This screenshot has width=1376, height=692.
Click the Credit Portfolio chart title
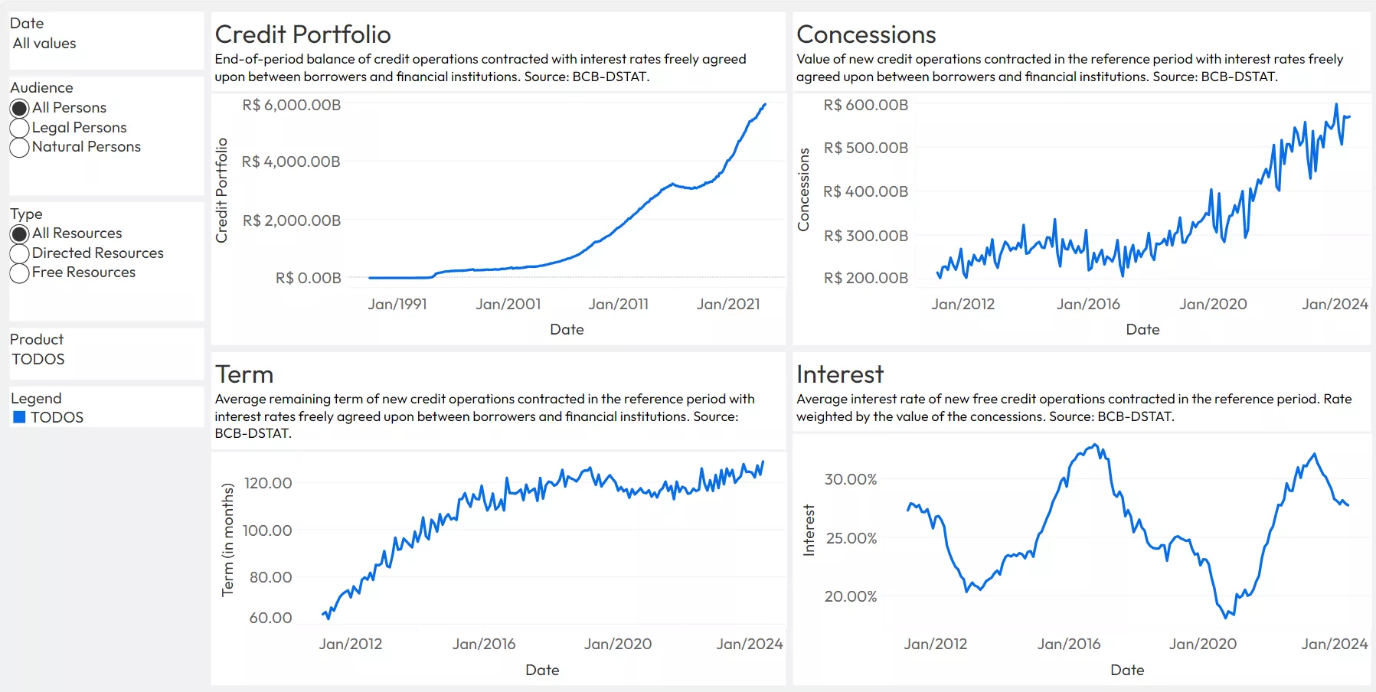point(302,34)
